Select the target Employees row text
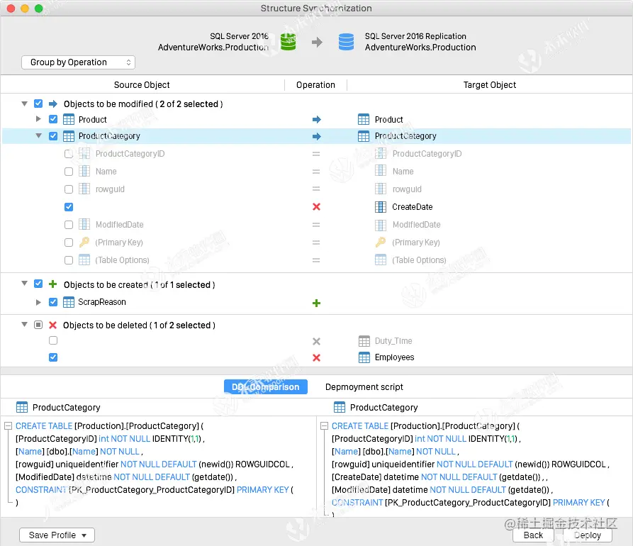 click(394, 357)
